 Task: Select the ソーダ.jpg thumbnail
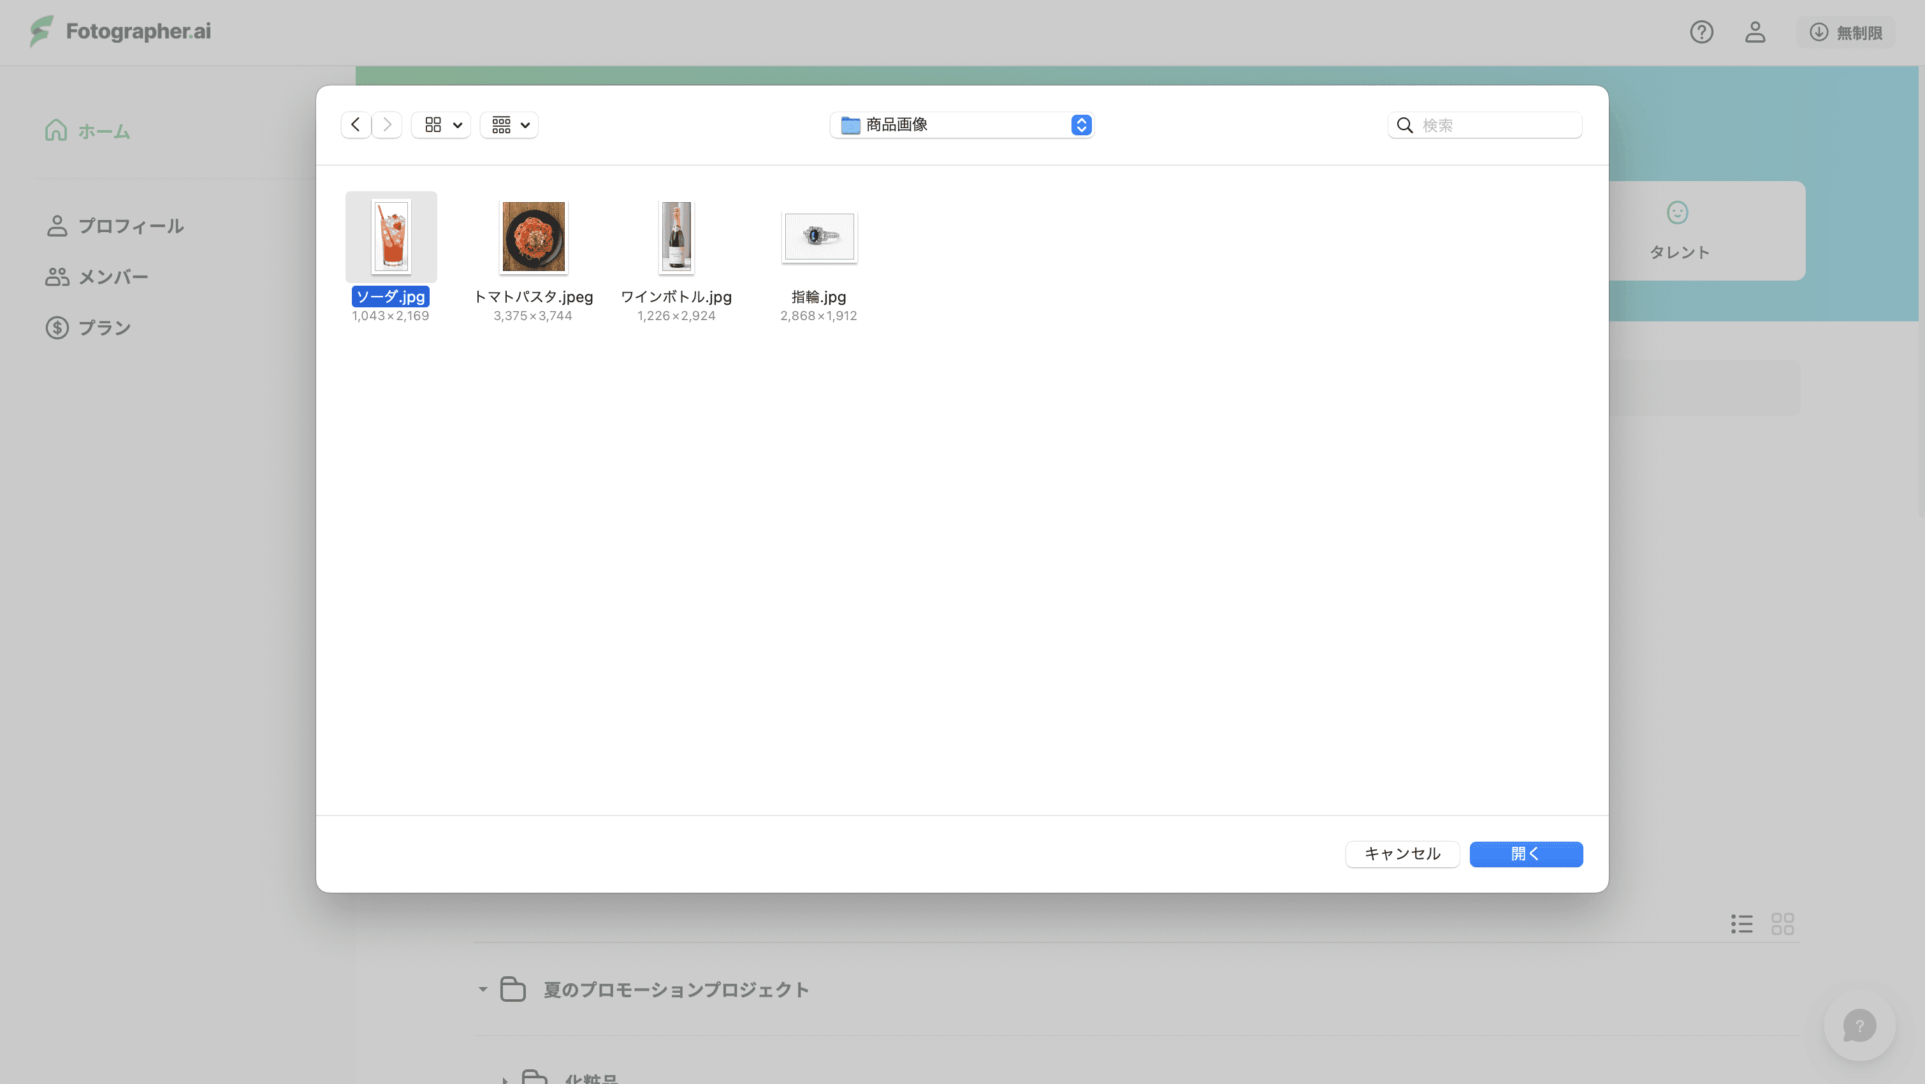[x=391, y=237]
